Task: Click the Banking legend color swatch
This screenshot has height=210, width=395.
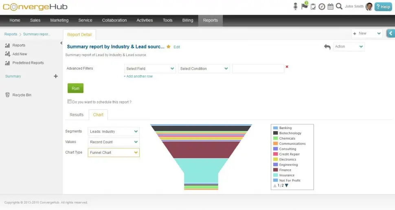Action: (x=275, y=128)
